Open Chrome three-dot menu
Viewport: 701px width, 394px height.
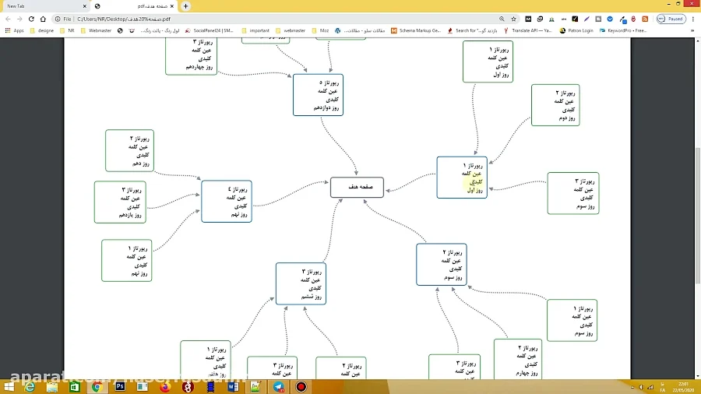click(x=693, y=19)
